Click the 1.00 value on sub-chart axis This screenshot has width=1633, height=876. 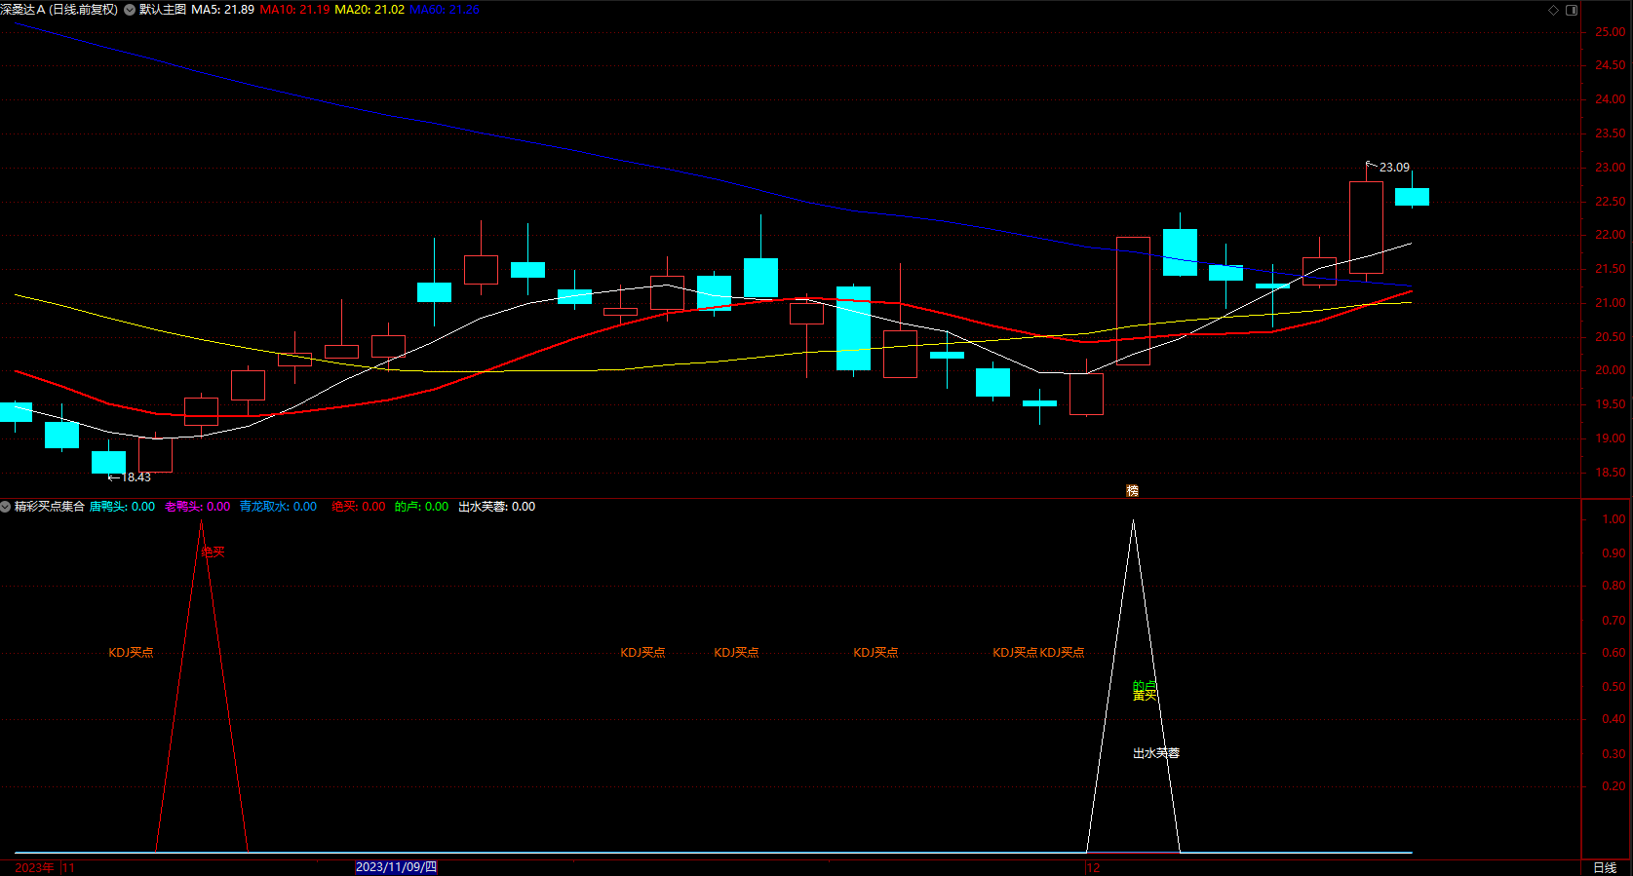tap(1614, 519)
